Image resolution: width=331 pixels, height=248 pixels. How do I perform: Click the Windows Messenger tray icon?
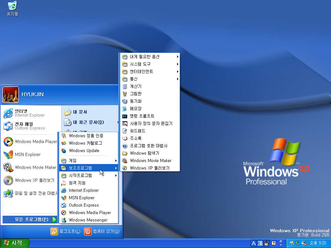pyautogui.click(x=304, y=243)
